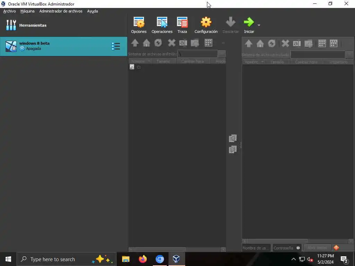The width and height of the screenshot is (355, 266).
Task: Open the Opciones toolbar button
Action: click(139, 25)
